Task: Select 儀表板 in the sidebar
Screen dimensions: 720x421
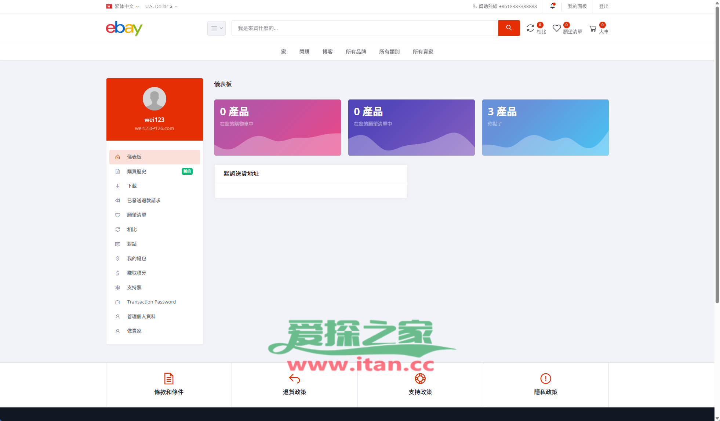Action: pos(154,157)
